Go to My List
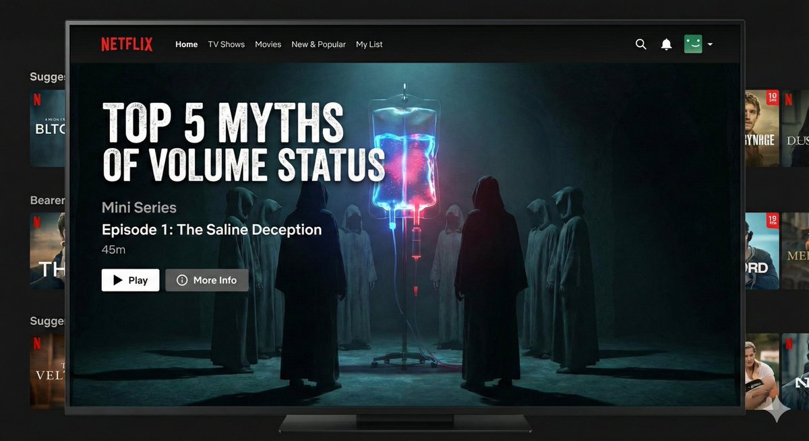The width and height of the screenshot is (809, 441). [369, 44]
